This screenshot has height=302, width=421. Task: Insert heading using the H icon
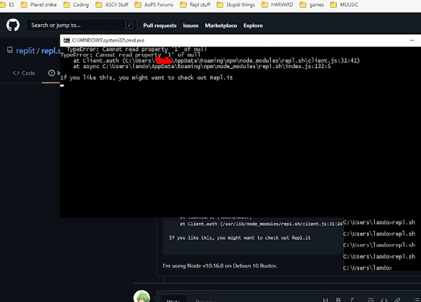point(325,300)
